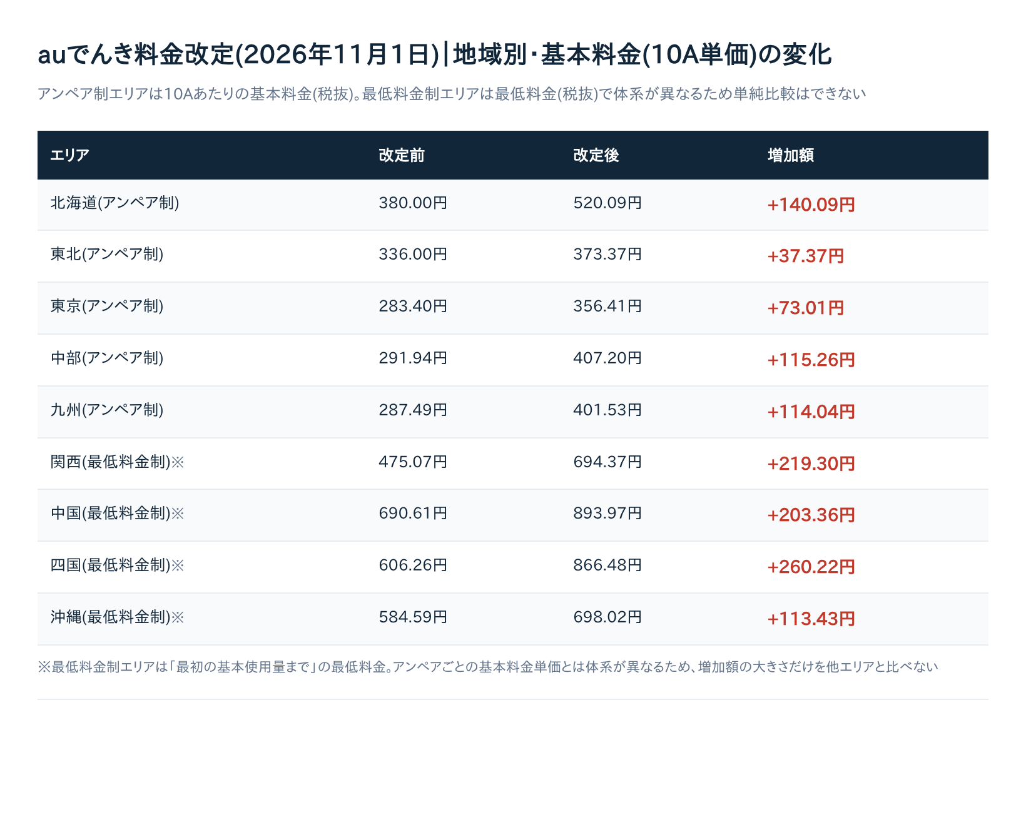Viewport: 1026px width, 817px height.
Task: Click the subtitle beginning アンペア制エリアは10Aあたり
Action: 452,94
